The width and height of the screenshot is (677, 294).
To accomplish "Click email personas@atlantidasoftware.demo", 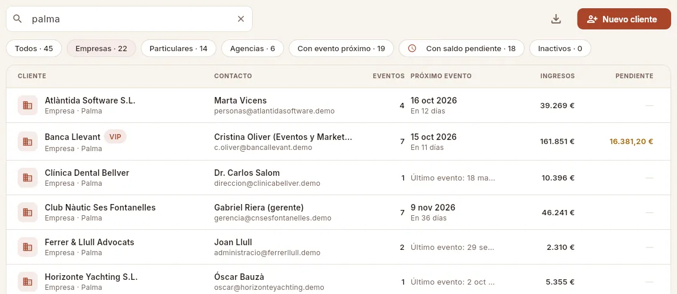I will [274, 111].
